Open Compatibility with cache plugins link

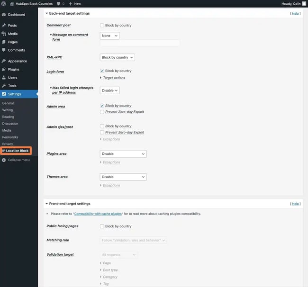[98, 214]
